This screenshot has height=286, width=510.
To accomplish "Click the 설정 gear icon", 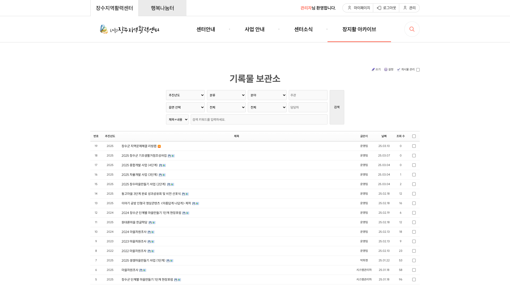I will tap(386, 69).
